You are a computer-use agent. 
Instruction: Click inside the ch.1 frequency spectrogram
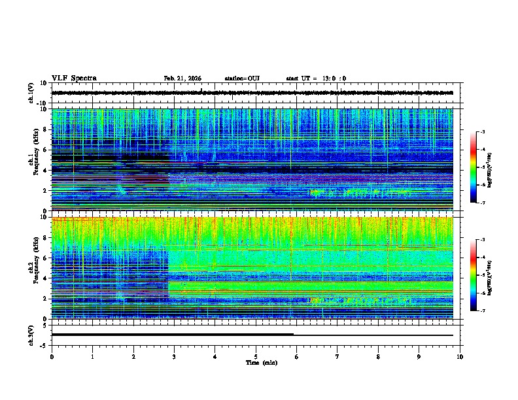252,159
